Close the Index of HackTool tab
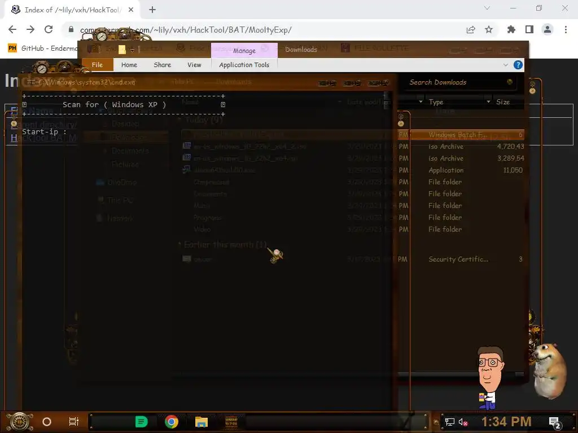The width and height of the screenshot is (578, 433). tap(131, 10)
